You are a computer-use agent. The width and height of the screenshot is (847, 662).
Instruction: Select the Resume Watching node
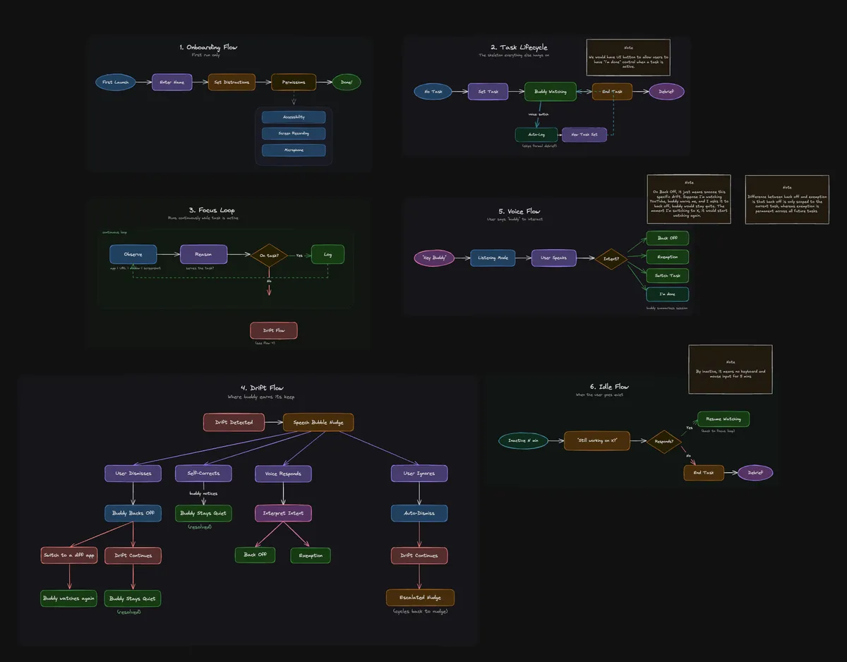[x=723, y=419]
